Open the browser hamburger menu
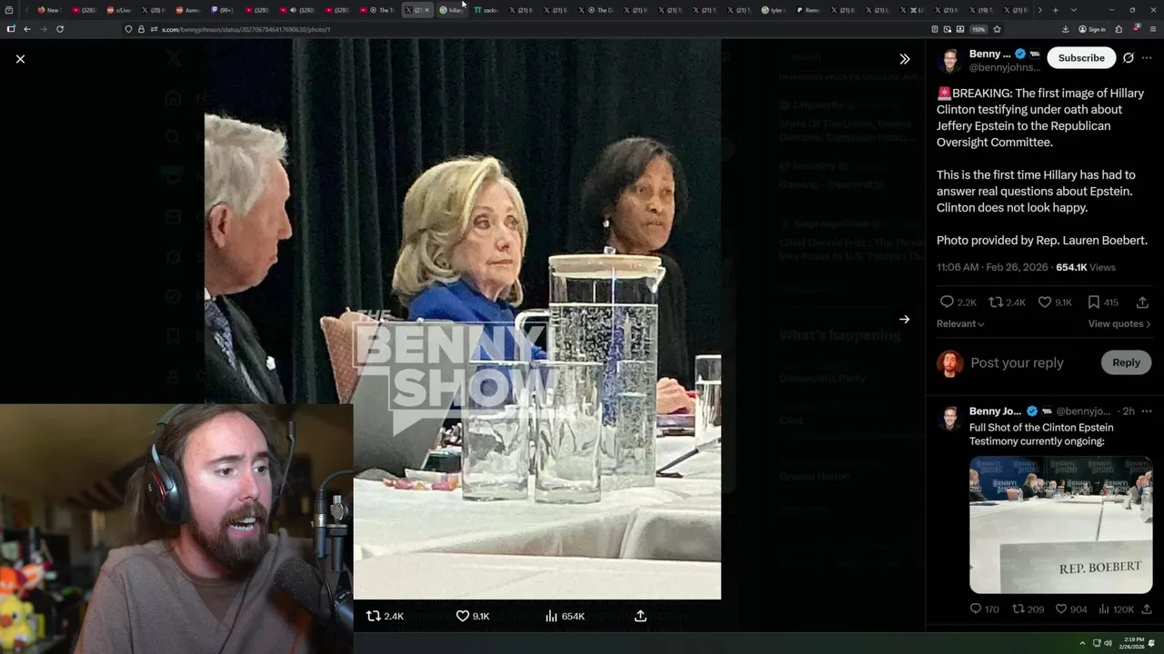This screenshot has height=654, width=1164. pos(1152,29)
